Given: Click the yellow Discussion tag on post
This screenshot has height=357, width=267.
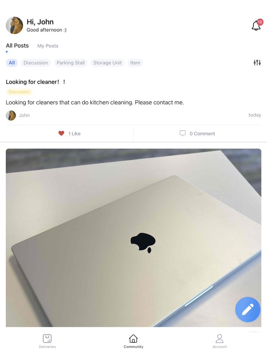Looking at the screenshot, I should click(19, 92).
